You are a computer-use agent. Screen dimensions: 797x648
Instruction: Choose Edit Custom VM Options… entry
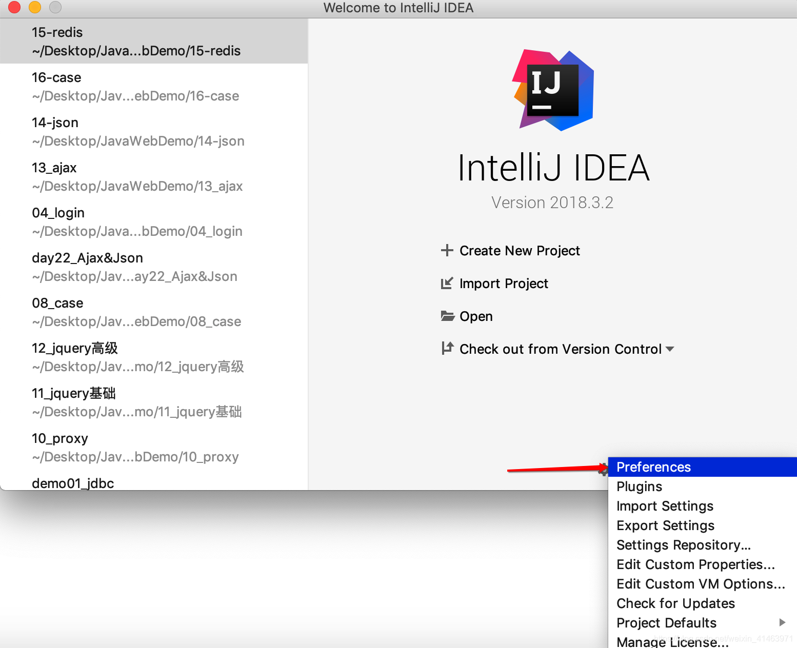coord(702,584)
